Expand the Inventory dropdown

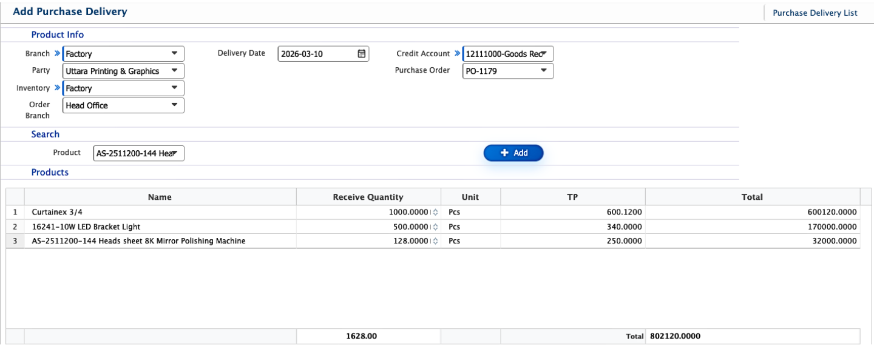(174, 88)
